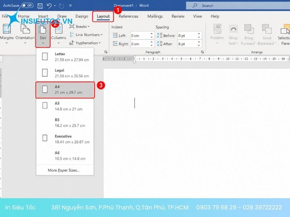Switch to the Home tab
The height and width of the screenshot is (217, 290).
click(24, 16)
